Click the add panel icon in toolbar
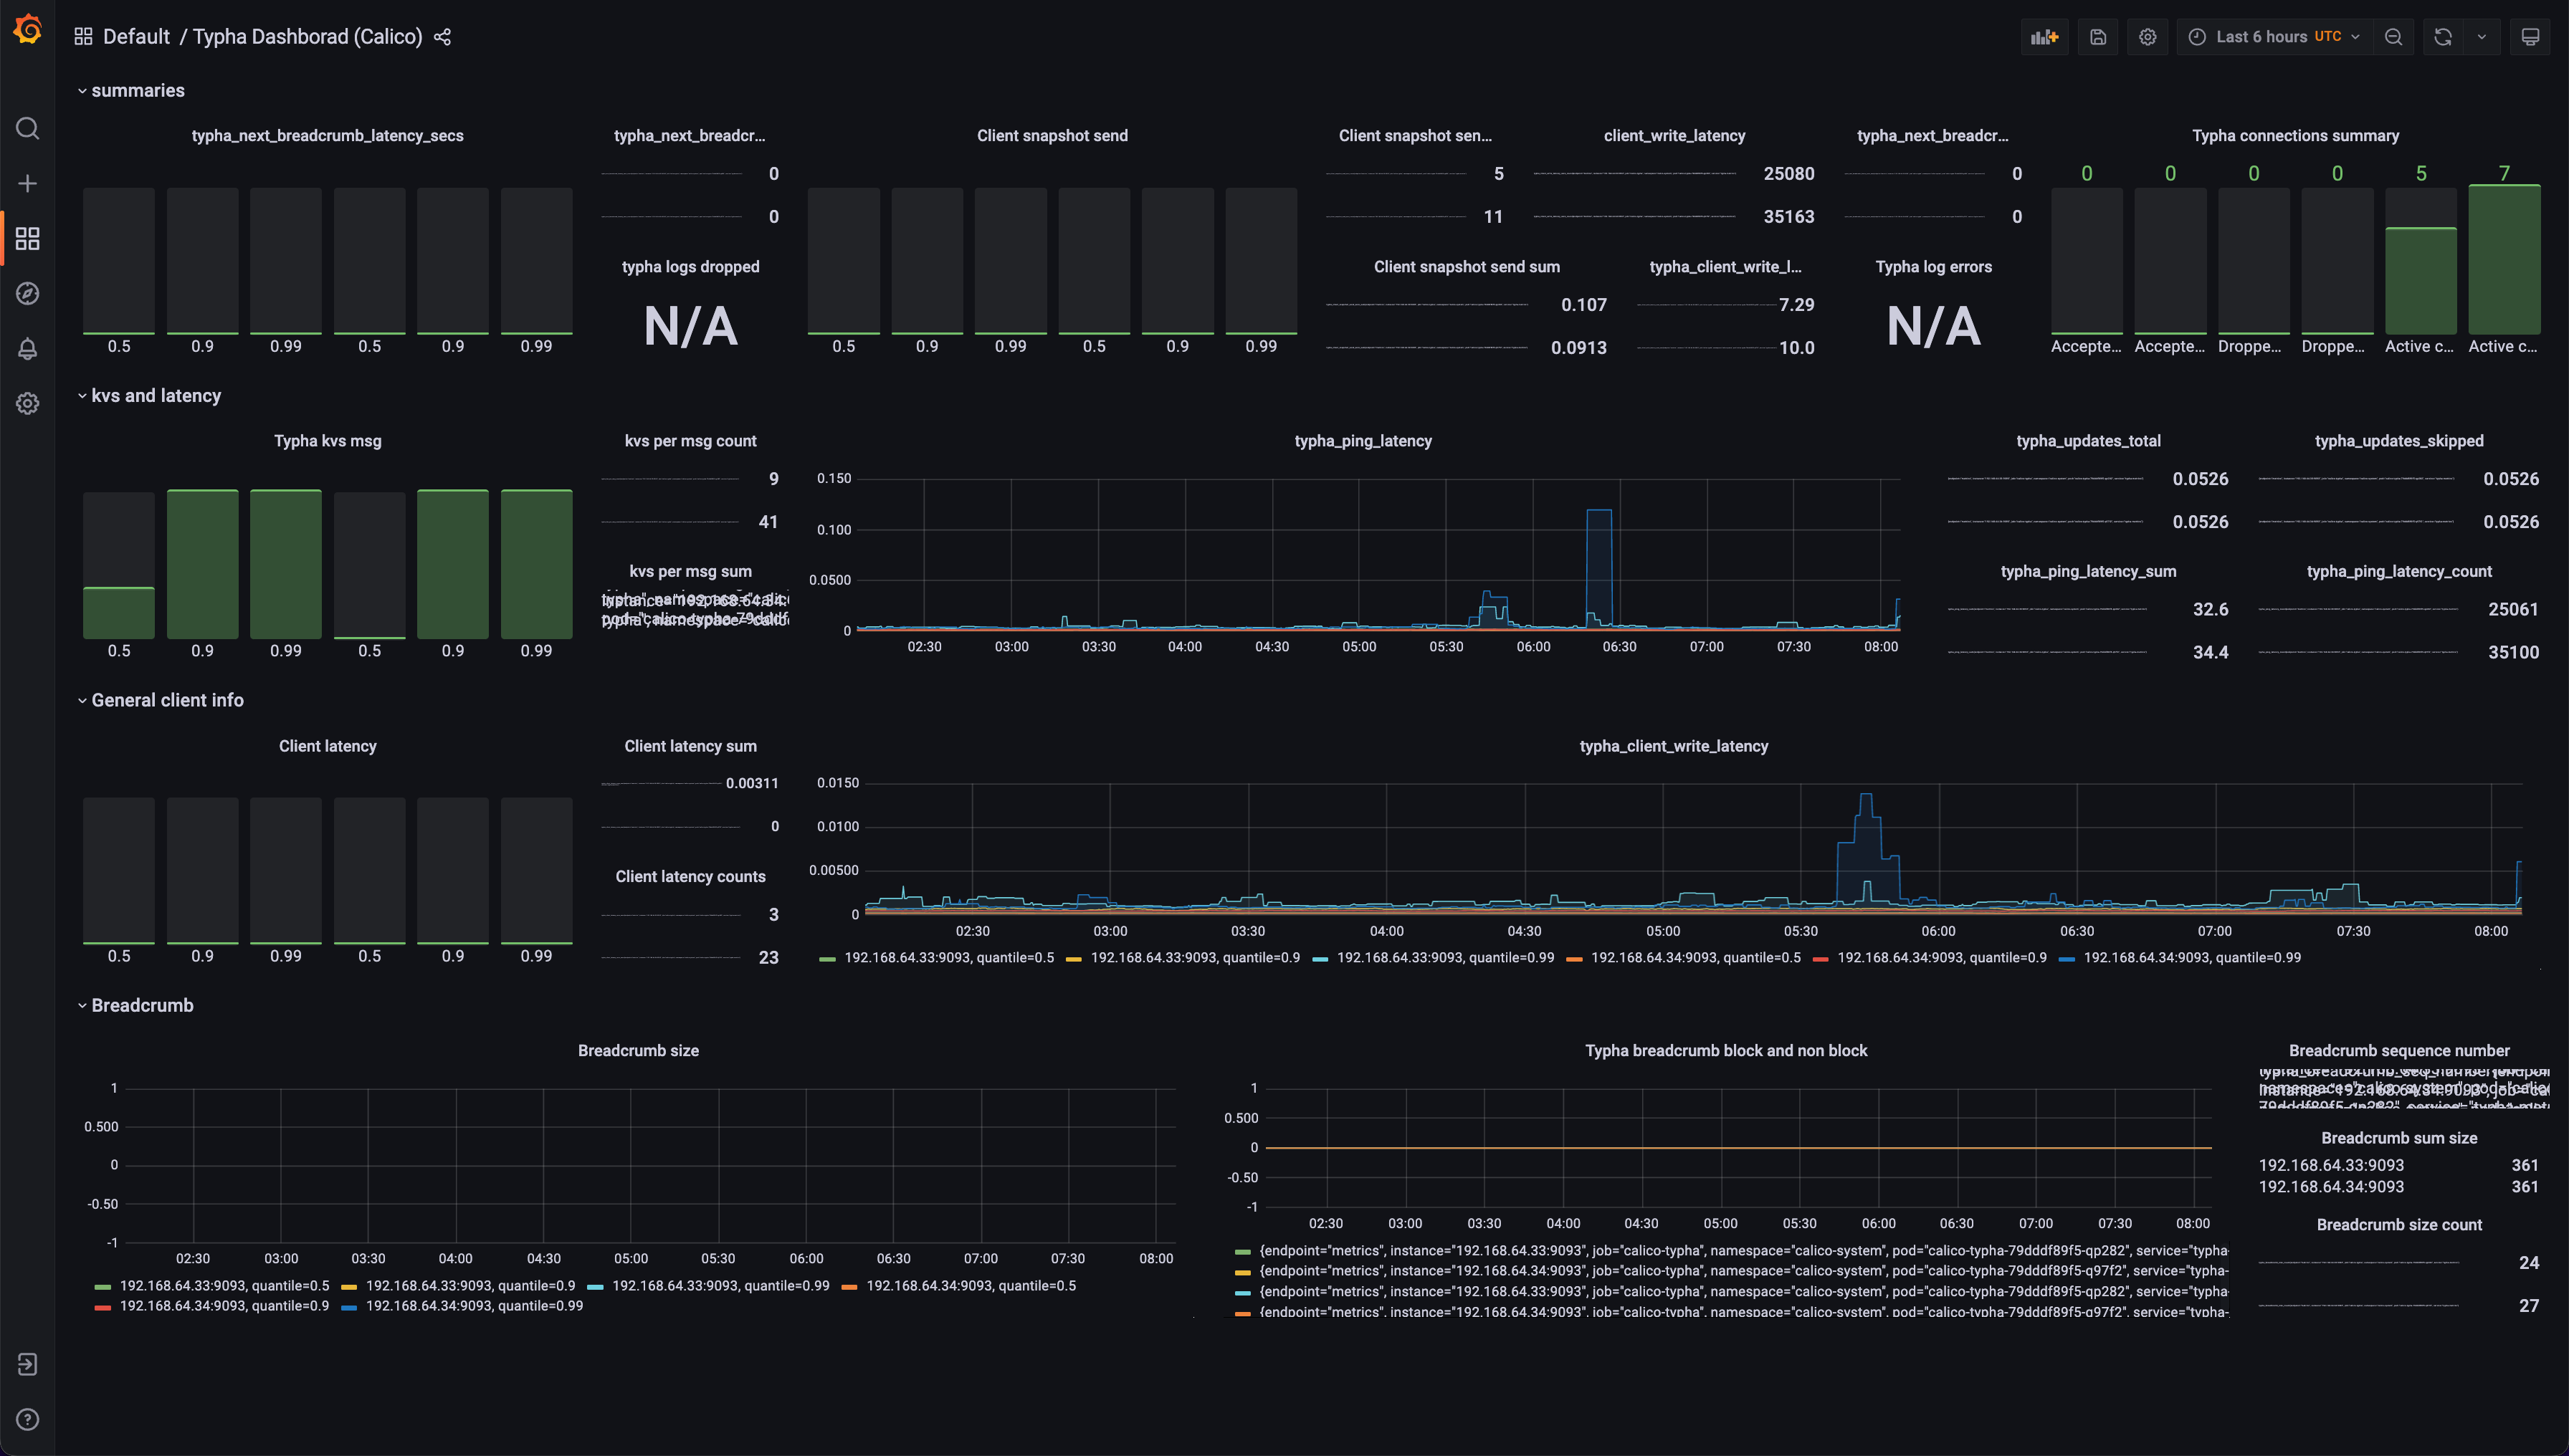 (2044, 37)
